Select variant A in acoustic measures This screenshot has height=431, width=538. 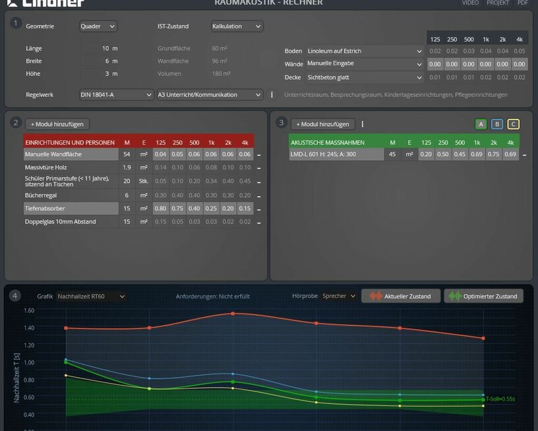[x=481, y=124]
